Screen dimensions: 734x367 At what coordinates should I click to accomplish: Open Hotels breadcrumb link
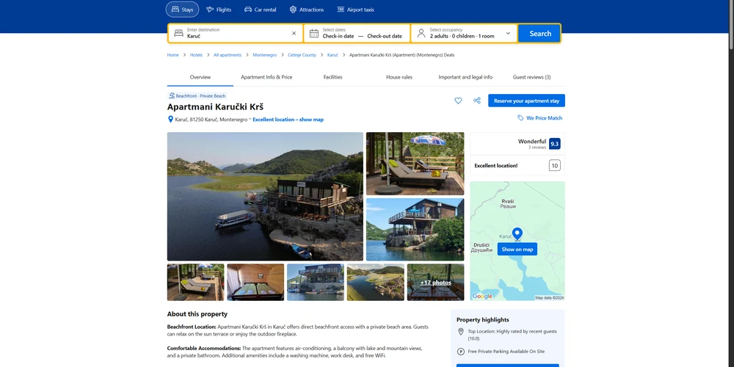coord(196,55)
